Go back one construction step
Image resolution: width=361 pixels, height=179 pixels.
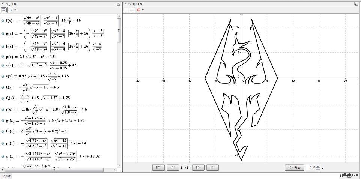pyautogui.click(x=172, y=168)
